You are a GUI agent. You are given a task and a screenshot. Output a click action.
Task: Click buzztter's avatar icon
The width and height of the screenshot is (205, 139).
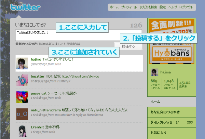tap(22, 80)
